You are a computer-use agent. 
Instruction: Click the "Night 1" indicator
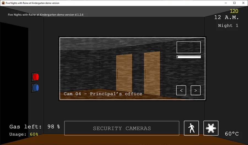coord(228,26)
